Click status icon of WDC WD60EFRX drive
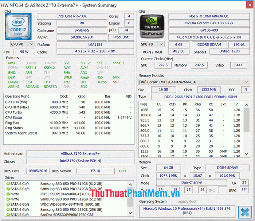The image size is (255, 221). 8,204
